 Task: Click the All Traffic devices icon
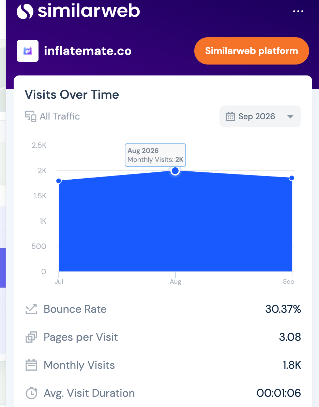pyautogui.click(x=31, y=116)
